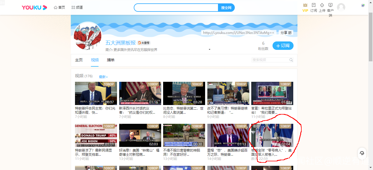Screen dimensions: 373x170
Task: Open the 五大洲黑板报 channel name
Action: (121, 43)
